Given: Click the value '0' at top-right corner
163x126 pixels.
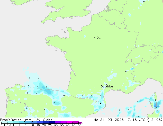Looking at the screenshot, I should (x=144, y=2).
